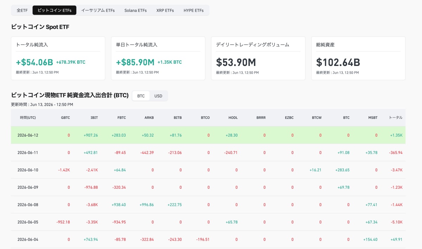Click MSBT value +77.41
Viewport: 422px width, 249px height.
[371, 204]
